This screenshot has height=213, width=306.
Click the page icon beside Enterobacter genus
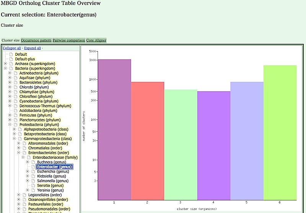[x=33, y=166]
